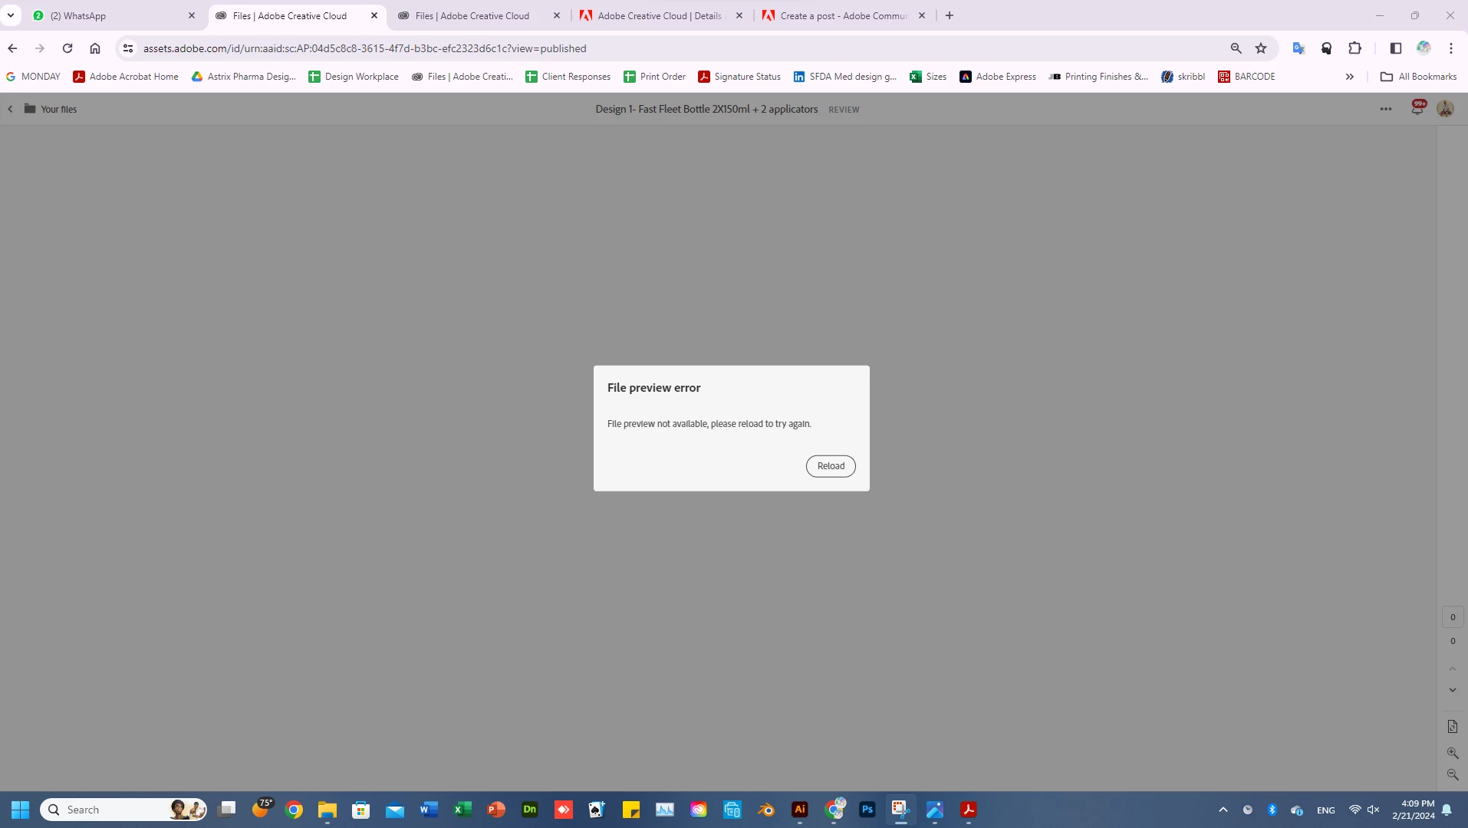Viewport: 1468px width, 828px height.
Task: Open Adobe Dimension from taskbar
Action: click(x=530, y=810)
